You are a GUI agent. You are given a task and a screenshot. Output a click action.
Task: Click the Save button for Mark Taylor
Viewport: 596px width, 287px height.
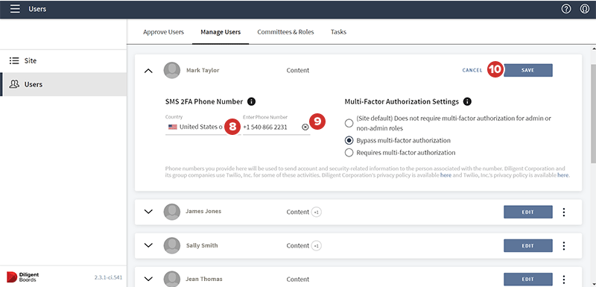coord(528,70)
